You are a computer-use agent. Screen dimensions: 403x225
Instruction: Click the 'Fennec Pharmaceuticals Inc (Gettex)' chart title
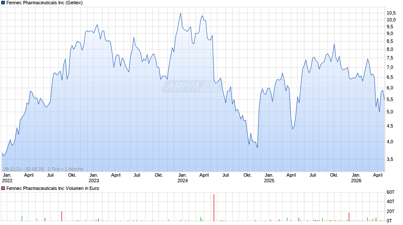coord(45,3)
